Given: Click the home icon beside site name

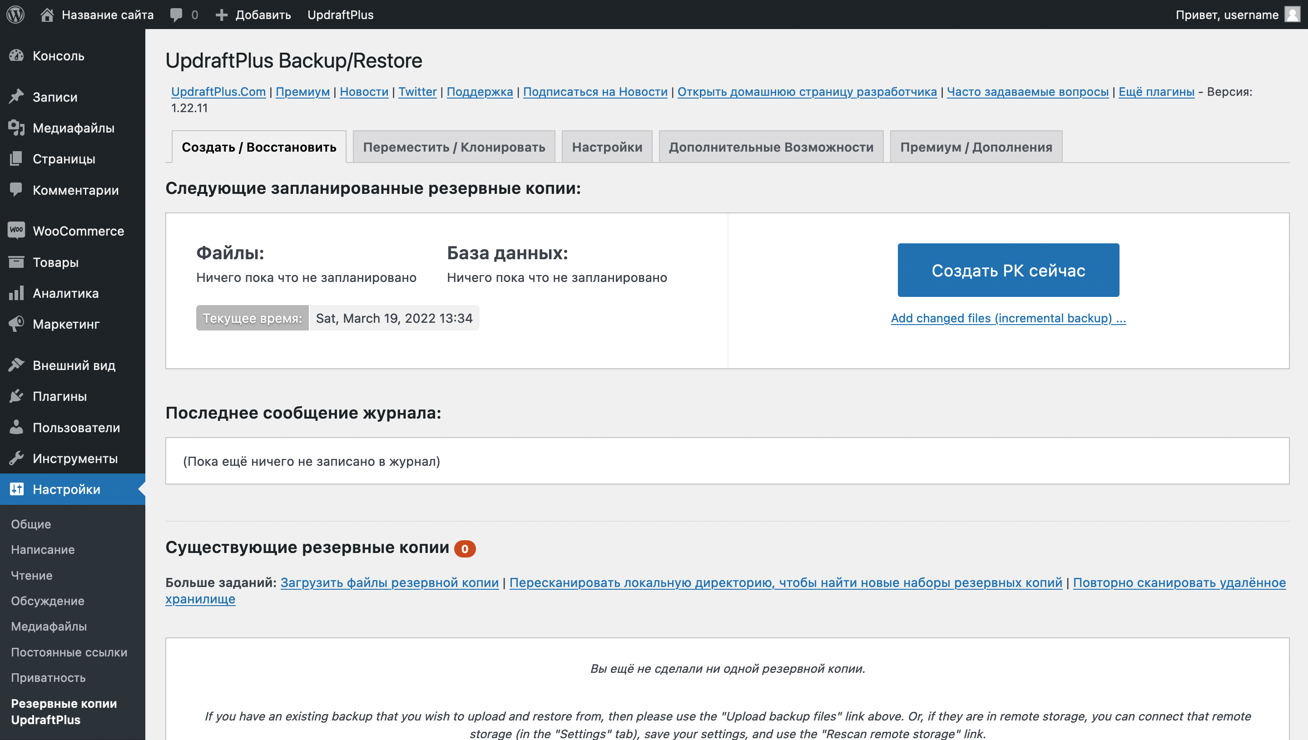Looking at the screenshot, I should coord(47,14).
